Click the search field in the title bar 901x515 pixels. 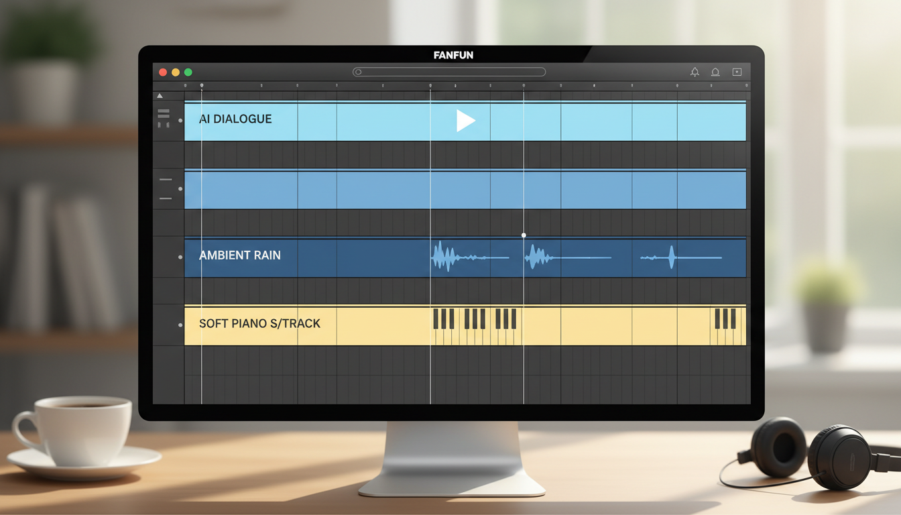pyautogui.click(x=449, y=72)
